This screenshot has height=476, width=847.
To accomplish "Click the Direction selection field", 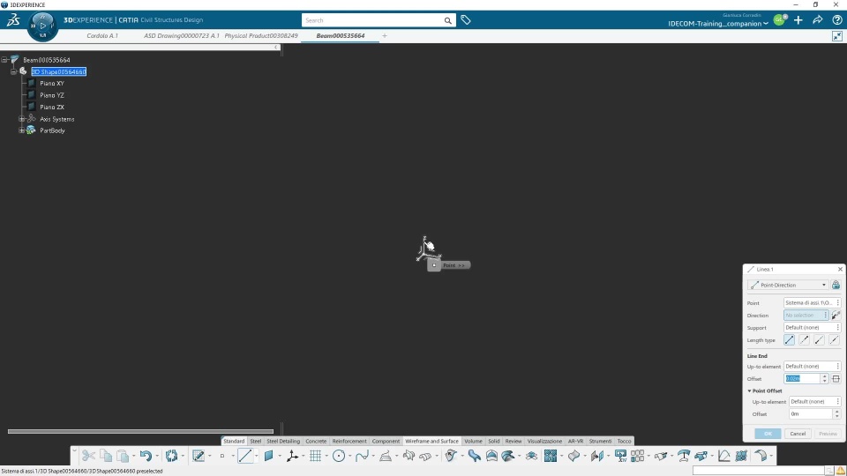I will (806, 316).
